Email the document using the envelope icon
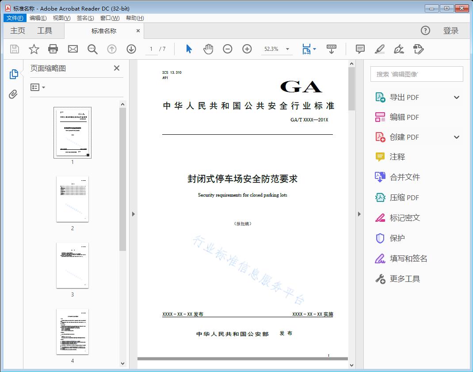This screenshot has width=473, height=372. tap(72, 49)
